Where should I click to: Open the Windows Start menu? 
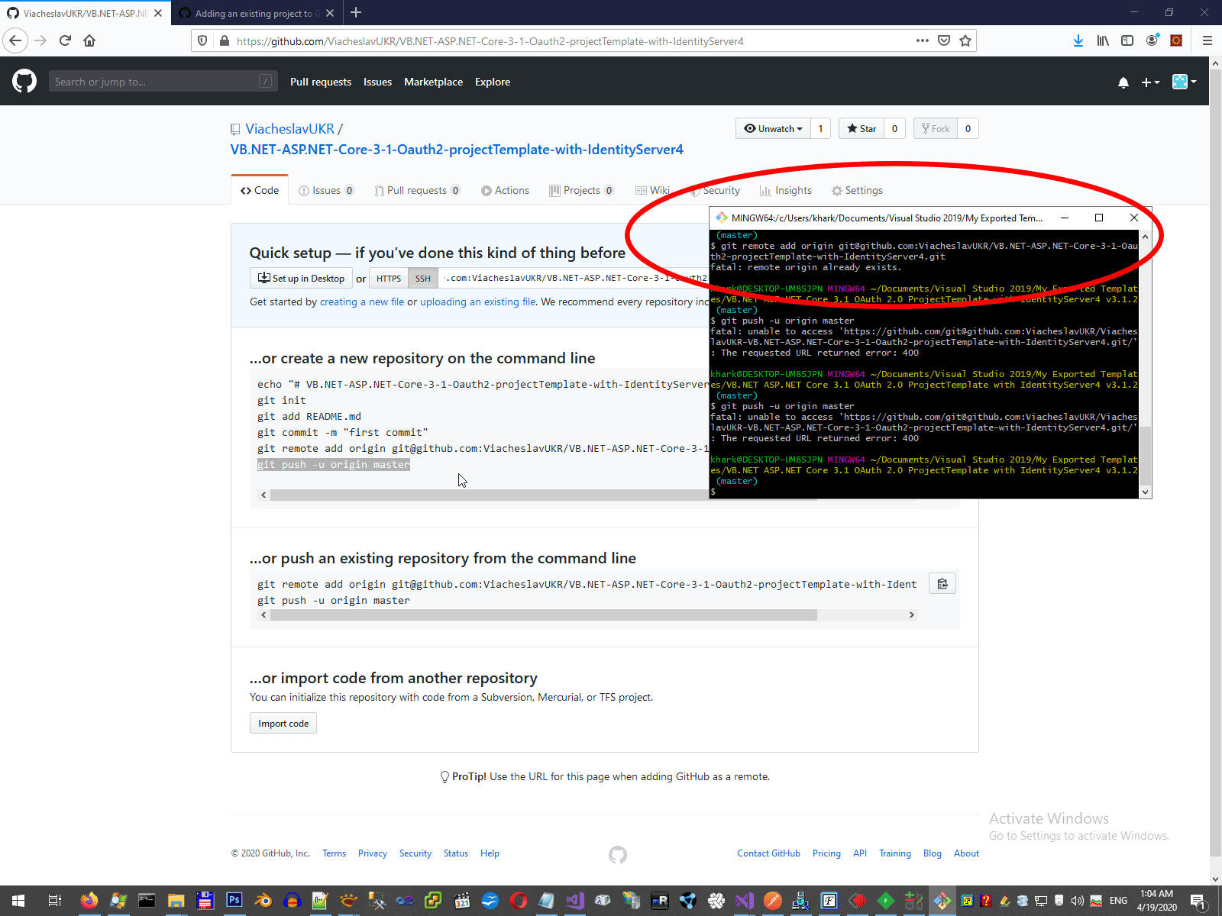(x=18, y=901)
